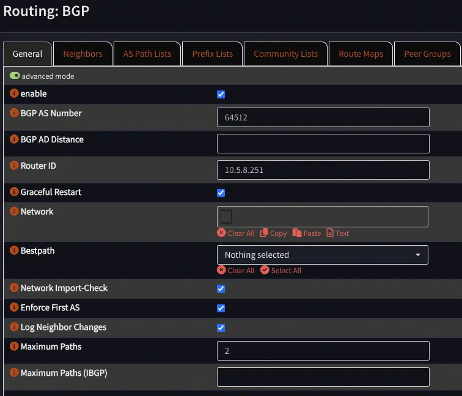Switch to the Peer Groups tab
The image size is (462, 396).
click(427, 54)
